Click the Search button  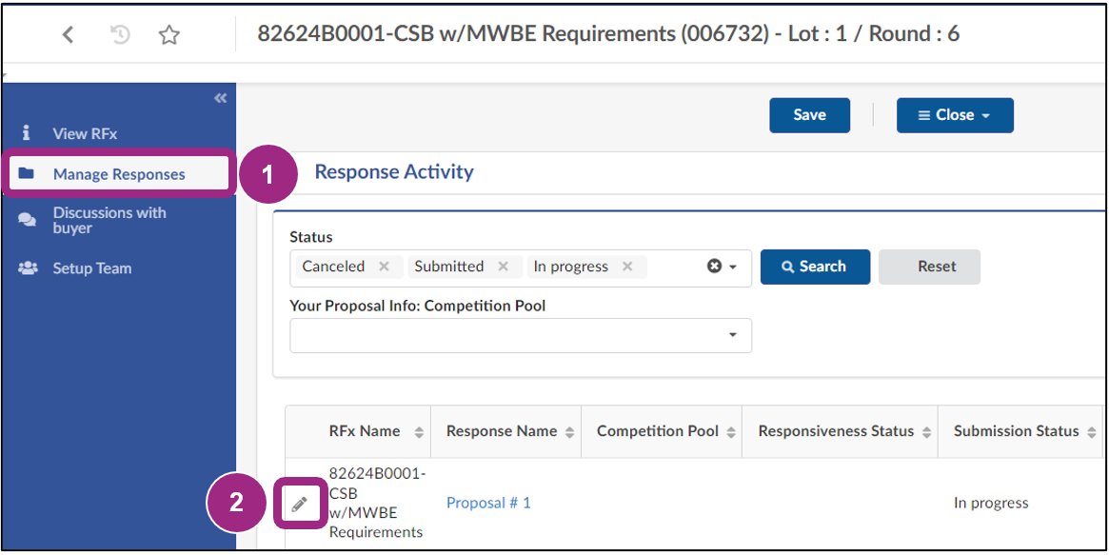pyautogui.click(x=816, y=268)
